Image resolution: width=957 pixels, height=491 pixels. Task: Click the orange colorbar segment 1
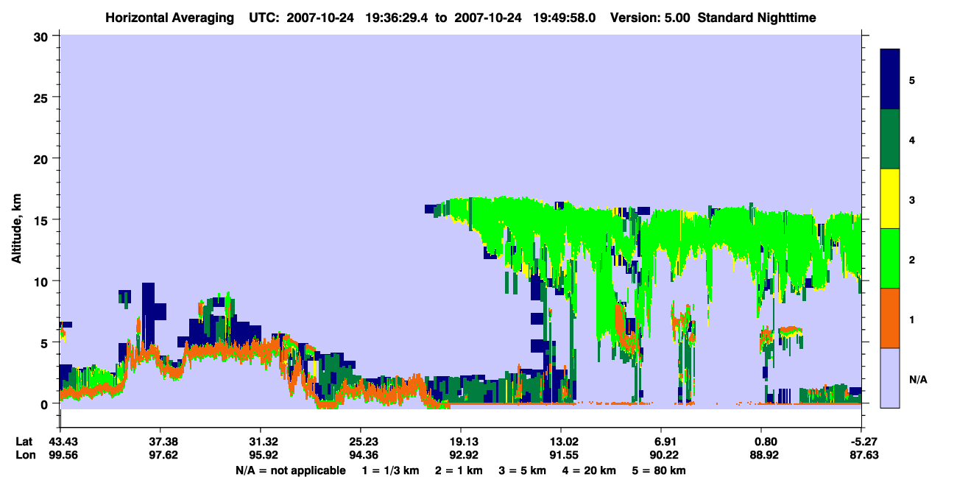pyautogui.click(x=890, y=318)
